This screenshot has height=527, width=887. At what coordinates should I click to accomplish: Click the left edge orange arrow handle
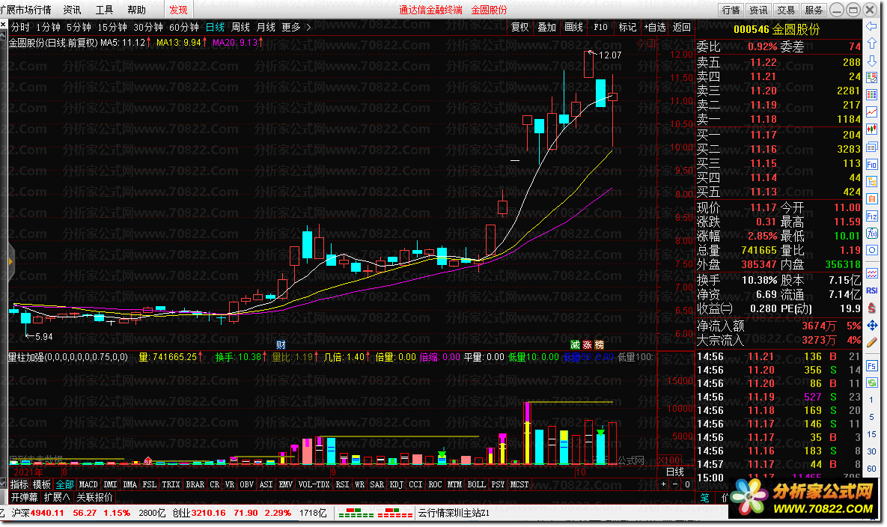tap(10, 262)
